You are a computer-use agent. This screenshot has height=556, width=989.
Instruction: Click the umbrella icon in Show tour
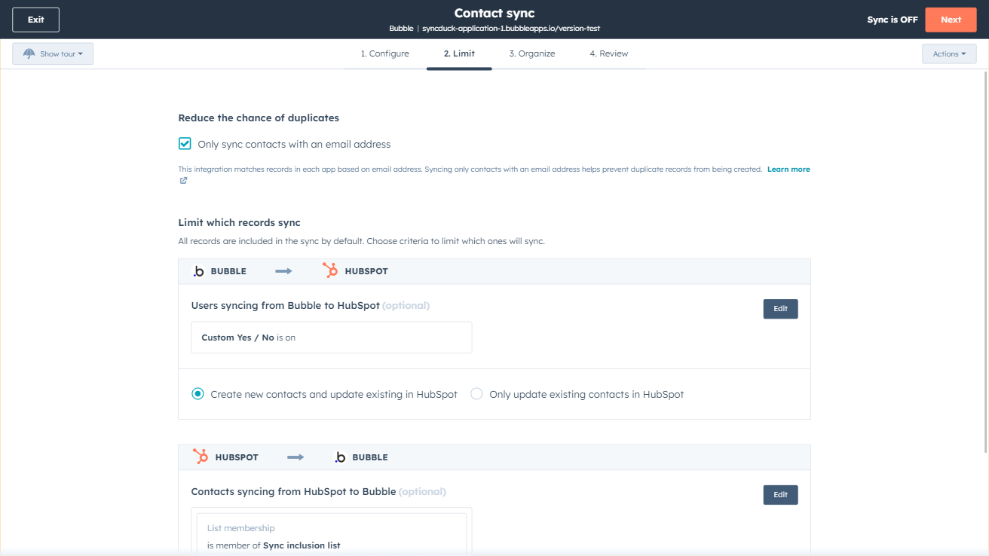(x=29, y=54)
